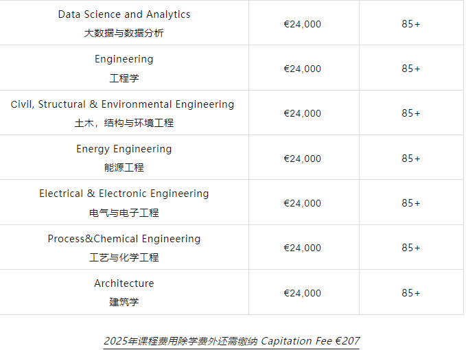Select the 能源工程 text
466x350 pixels.
pos(124,167)
